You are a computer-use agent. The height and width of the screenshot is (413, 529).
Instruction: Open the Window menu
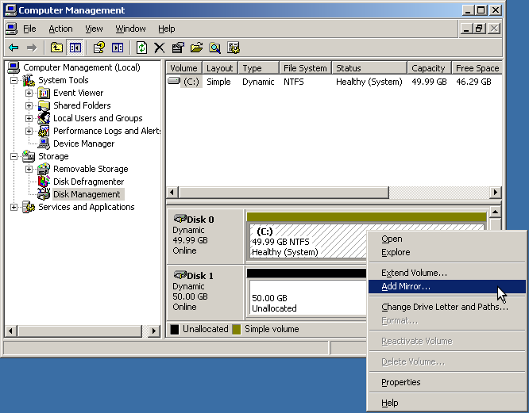pyautogui.click(x=130, y=29)
